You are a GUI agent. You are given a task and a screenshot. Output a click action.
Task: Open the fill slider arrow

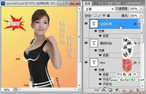(141, 16)
